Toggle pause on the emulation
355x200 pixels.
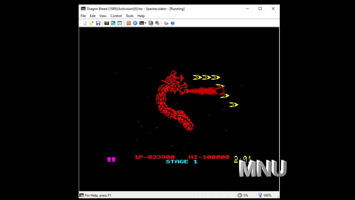tap(135, 23)
